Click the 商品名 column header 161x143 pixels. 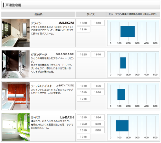click(38, 14)
